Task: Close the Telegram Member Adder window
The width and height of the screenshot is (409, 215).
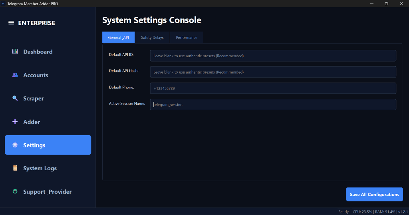Action: pyautogui.click(x=402, y=4)
